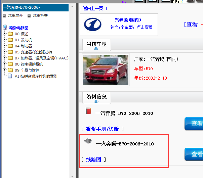Click the red book manual icon
The image size is (203, 178).
click(88, 110)
